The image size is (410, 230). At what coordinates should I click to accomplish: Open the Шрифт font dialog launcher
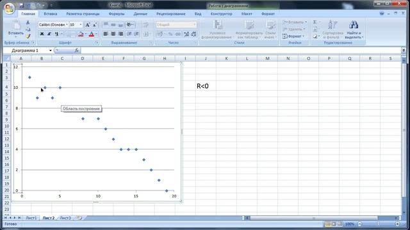tap(97, 43)
